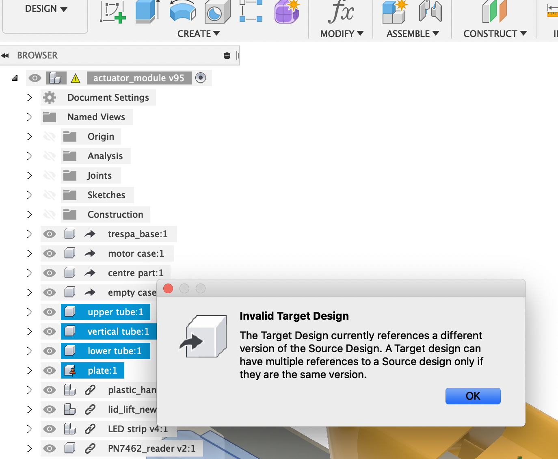
Task: Select the lower tube:1 row
Action: 106,351
